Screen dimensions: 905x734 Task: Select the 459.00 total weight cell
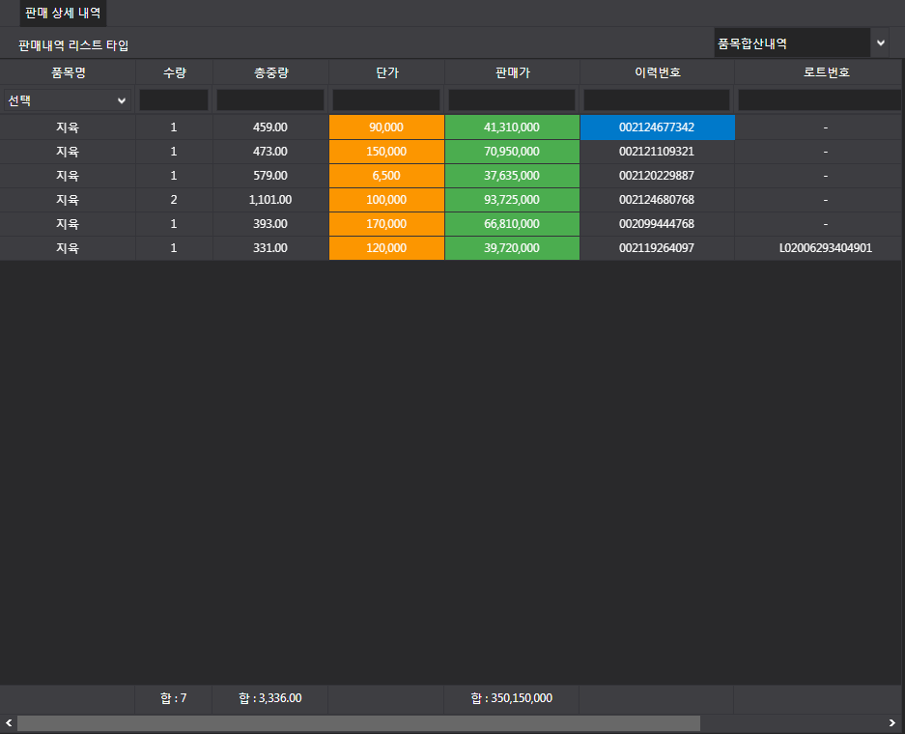point(270,127)
